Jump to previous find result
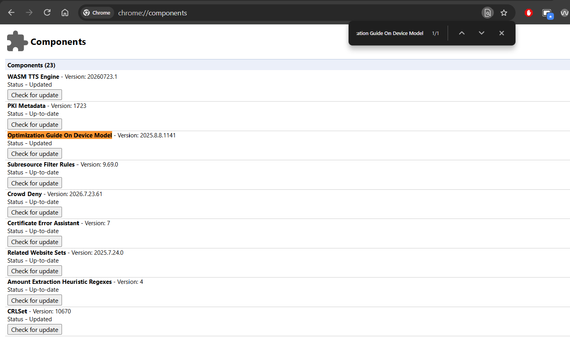The height and width of the screenshot is (337, 570). (461, 33)
